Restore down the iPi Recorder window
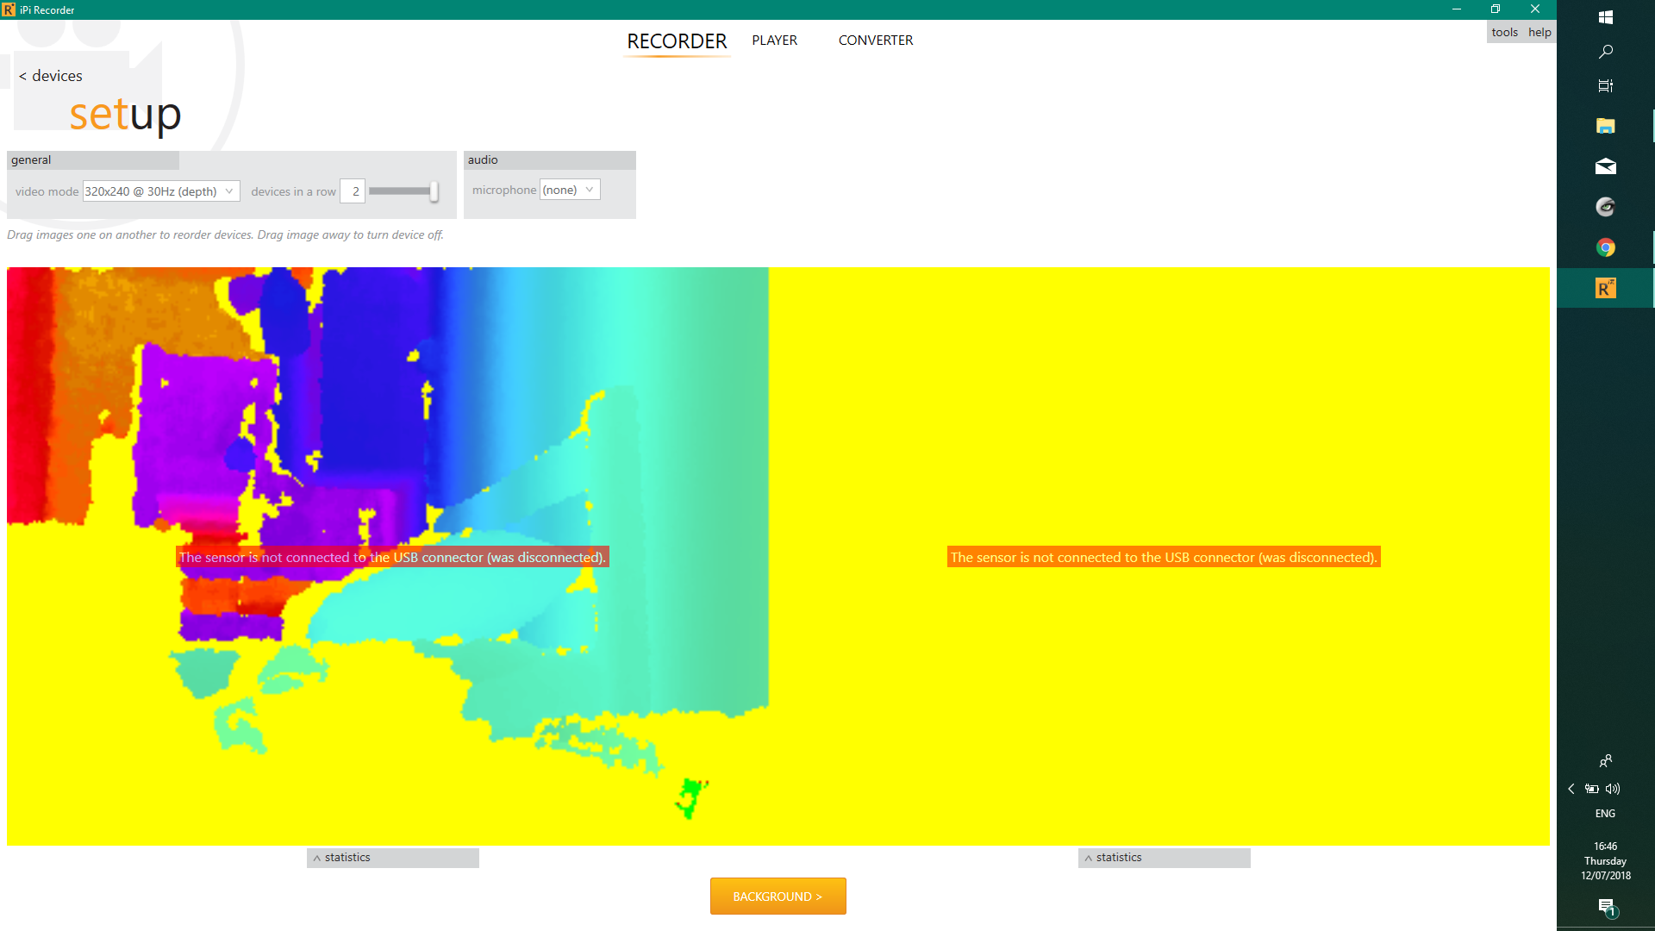 pyautogui.click(x=1496, y=9)
